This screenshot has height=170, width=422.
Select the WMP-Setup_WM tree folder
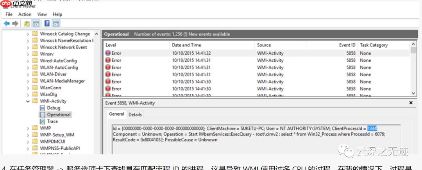pos(57,135)
